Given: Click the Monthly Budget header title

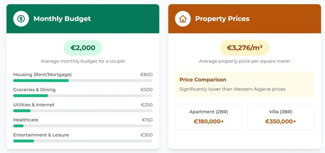Looking at the screenshot, I should 62,19.
